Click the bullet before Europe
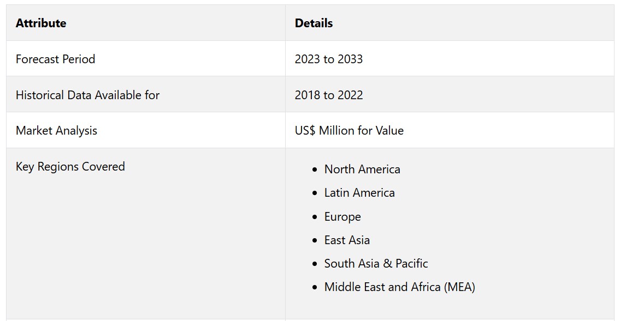 click(x=315, y=217)
